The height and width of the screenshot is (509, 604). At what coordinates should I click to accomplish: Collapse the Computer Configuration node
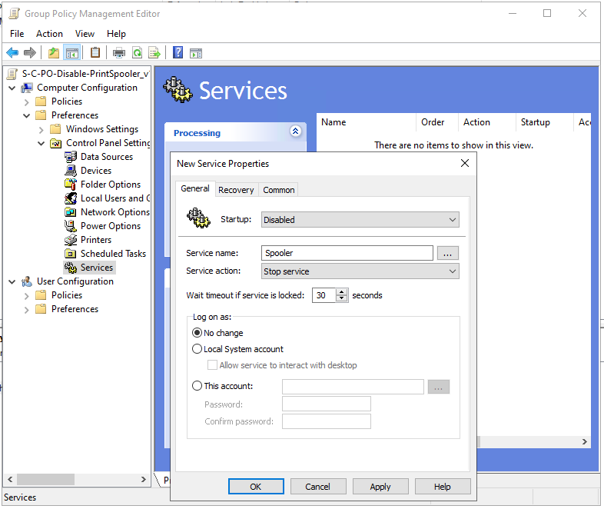pyautogui.click(x=12, y=88)
